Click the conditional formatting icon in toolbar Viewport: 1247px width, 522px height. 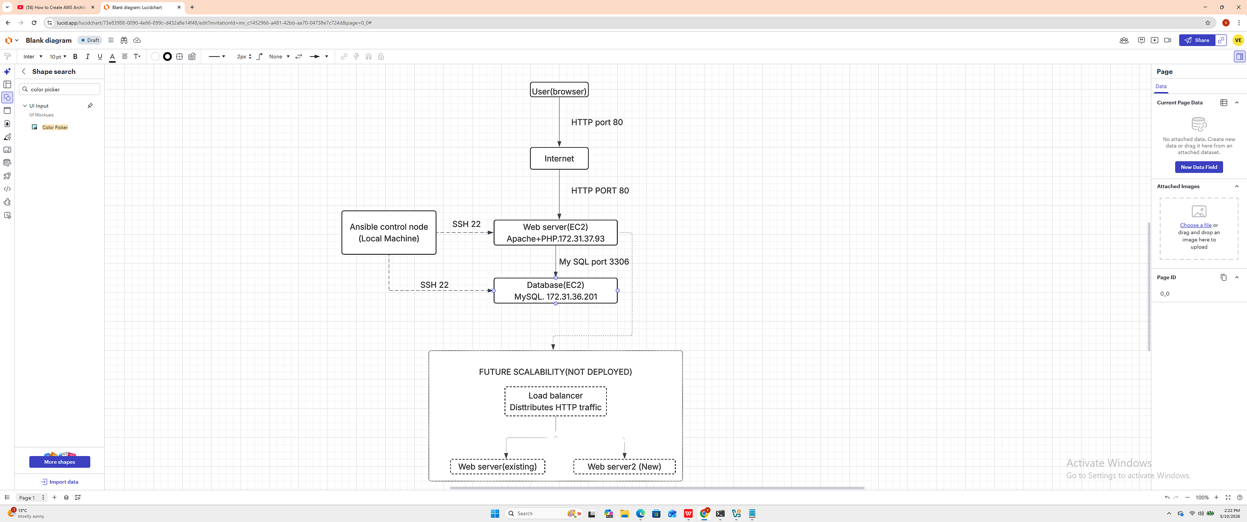pos(192,57)
